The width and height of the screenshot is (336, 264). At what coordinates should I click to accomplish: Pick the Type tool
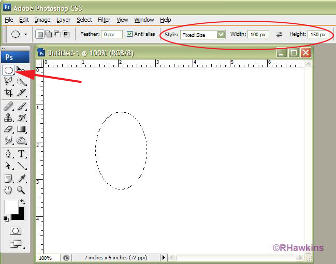coord(22,153)
